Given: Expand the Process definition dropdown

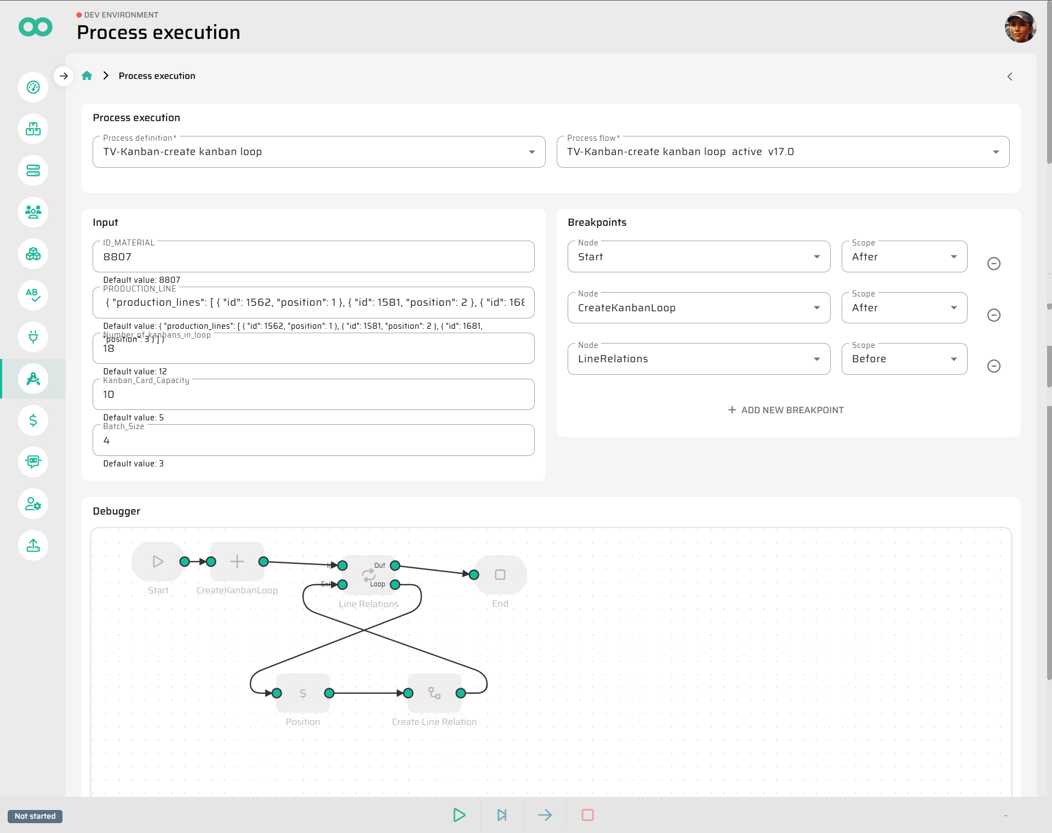Looking at the screenshot, I should point(531,152).
